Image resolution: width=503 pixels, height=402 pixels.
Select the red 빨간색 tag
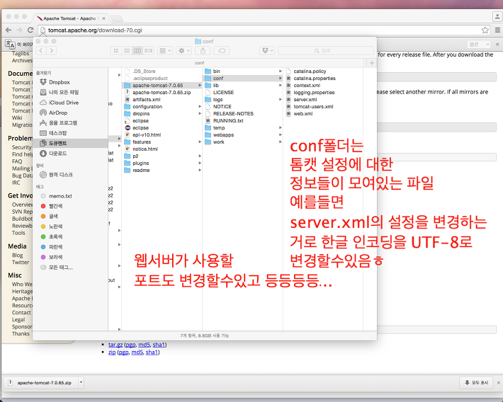pyautogui.click(x=52, y=206)
